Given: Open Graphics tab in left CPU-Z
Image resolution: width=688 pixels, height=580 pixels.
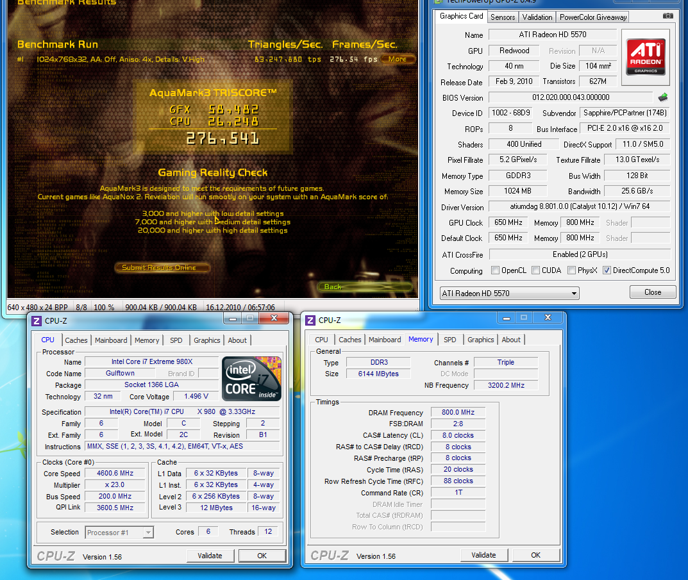Looking at the screenshot, I should tap(206, 340).
